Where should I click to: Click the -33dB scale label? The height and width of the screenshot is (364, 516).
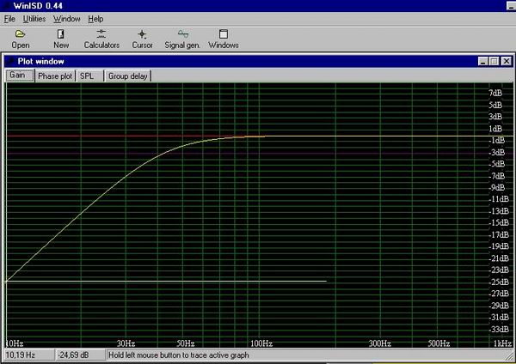499,330
